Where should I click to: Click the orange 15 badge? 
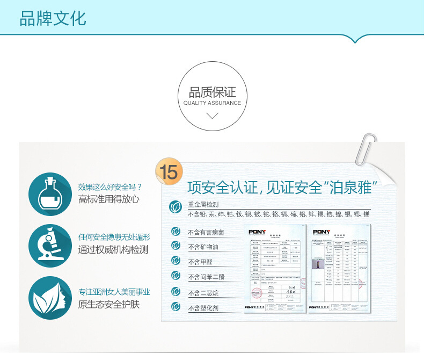[x=169, y=171]
